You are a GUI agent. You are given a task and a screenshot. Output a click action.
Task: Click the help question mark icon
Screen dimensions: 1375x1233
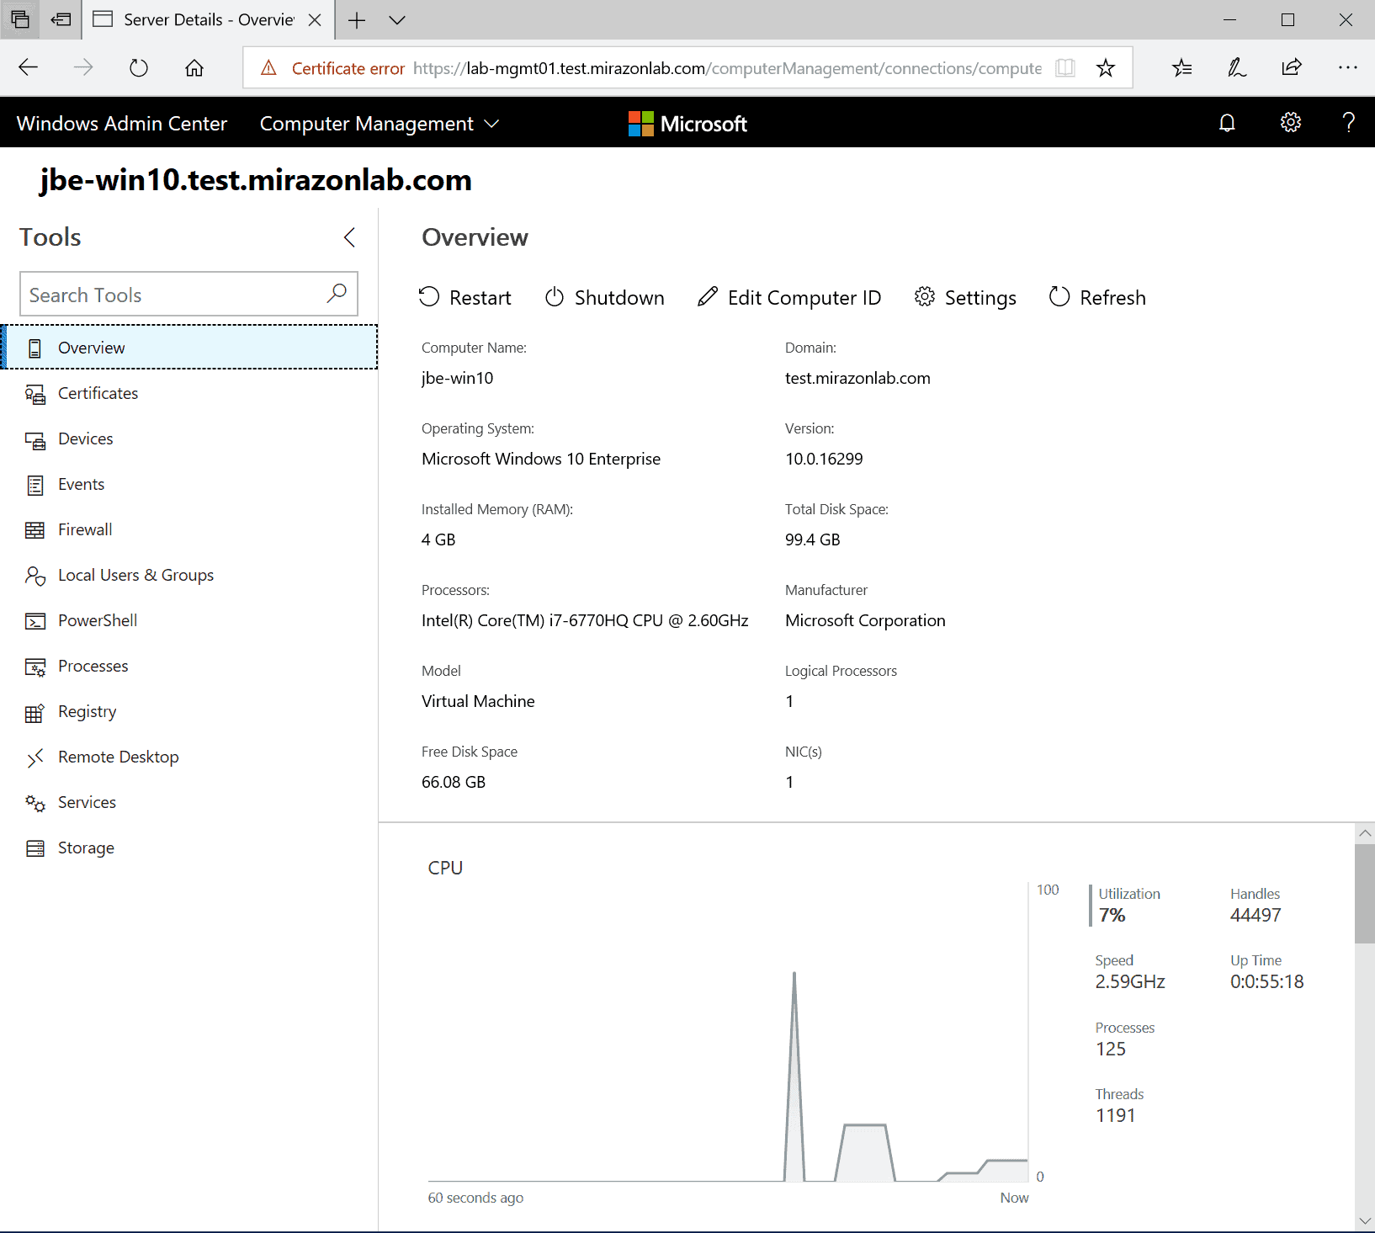(x=1348, y=123)
